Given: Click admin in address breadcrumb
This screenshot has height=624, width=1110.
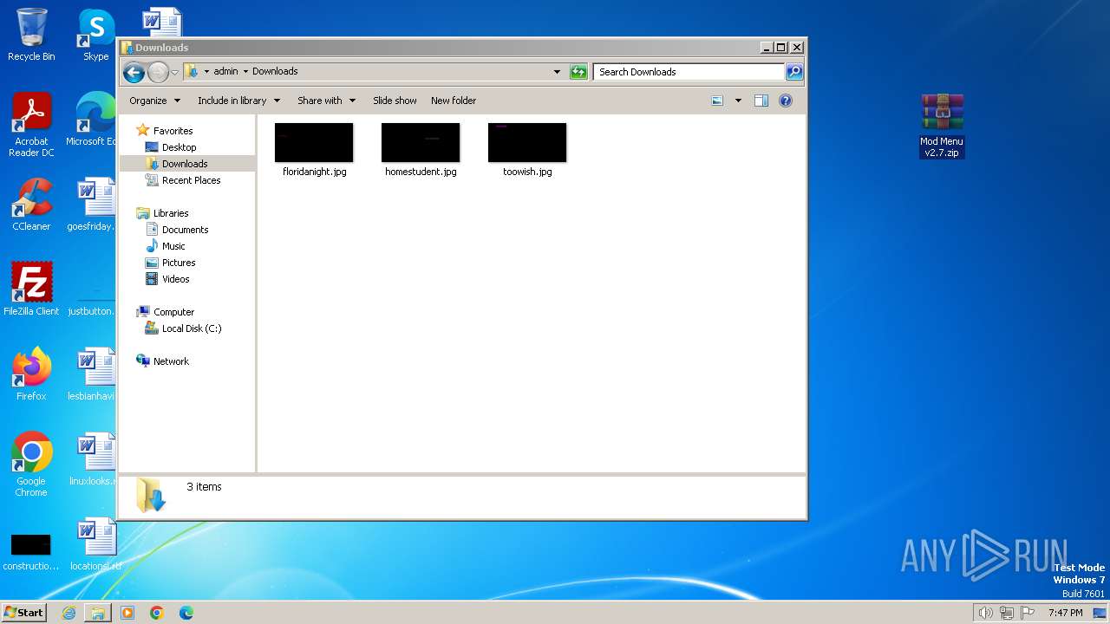Looking at the screenshot, I should (x=225, y=72).
